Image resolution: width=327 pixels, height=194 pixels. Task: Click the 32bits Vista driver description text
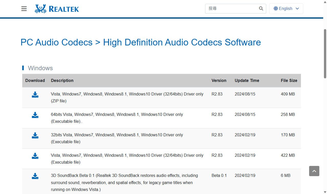[117, 138]
